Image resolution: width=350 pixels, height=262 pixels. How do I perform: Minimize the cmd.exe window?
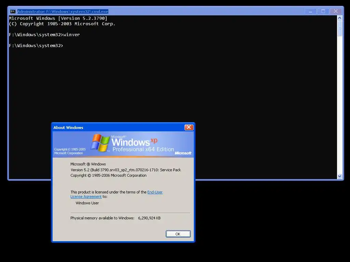tap(310, 11)
